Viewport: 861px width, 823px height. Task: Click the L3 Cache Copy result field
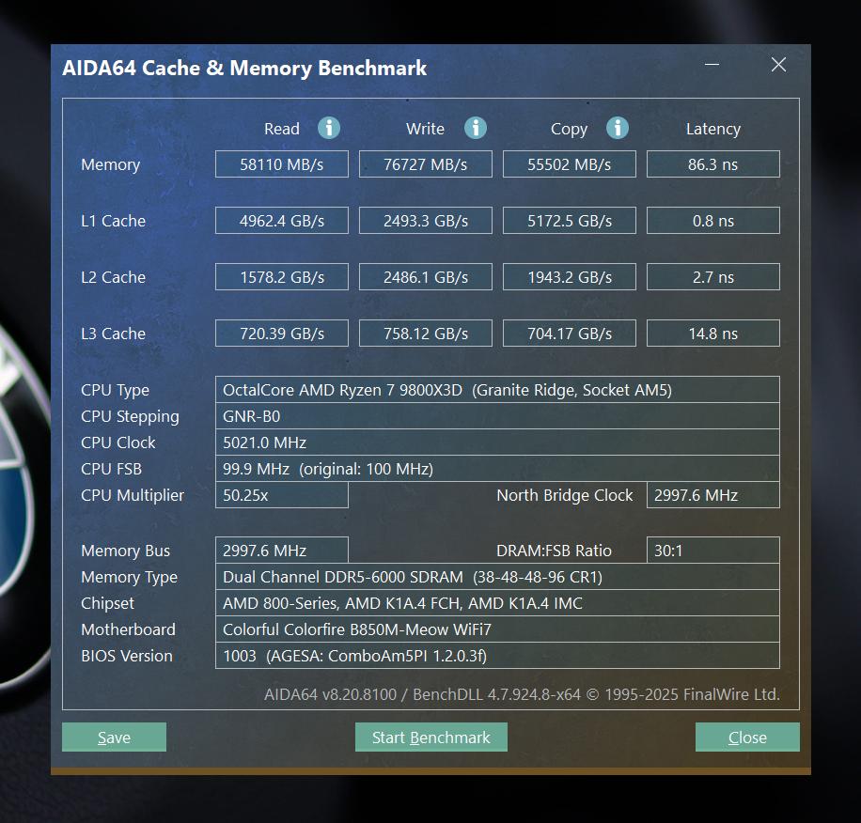tap(569, 333)
